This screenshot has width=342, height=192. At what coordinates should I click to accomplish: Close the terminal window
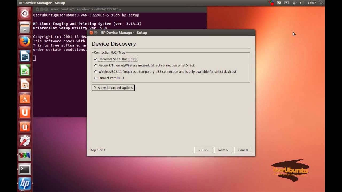pos(37,9)
